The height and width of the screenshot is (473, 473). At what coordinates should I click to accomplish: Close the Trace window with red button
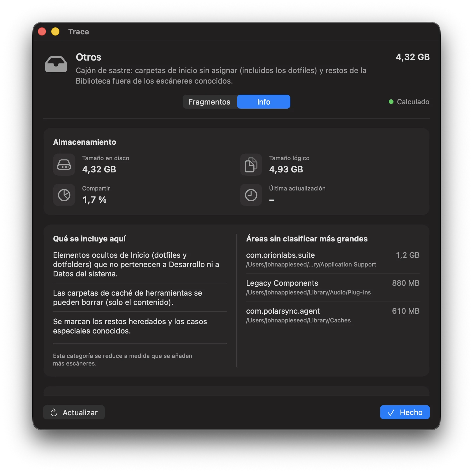click(x=42, y=31)
